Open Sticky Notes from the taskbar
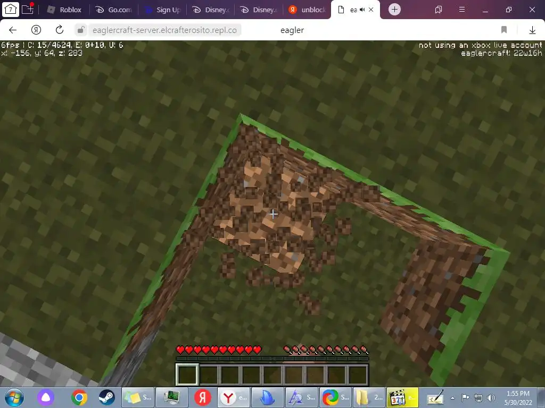 click(x=138, y=397)
